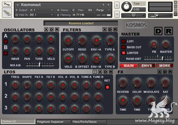Toggle the LFO RET retrigger button
Image resolution: width=178 pixels, height=125 pixels.
tap(107, 87)
